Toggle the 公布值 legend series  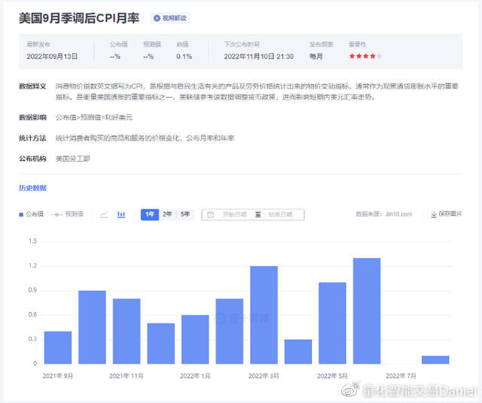point(32,214)
